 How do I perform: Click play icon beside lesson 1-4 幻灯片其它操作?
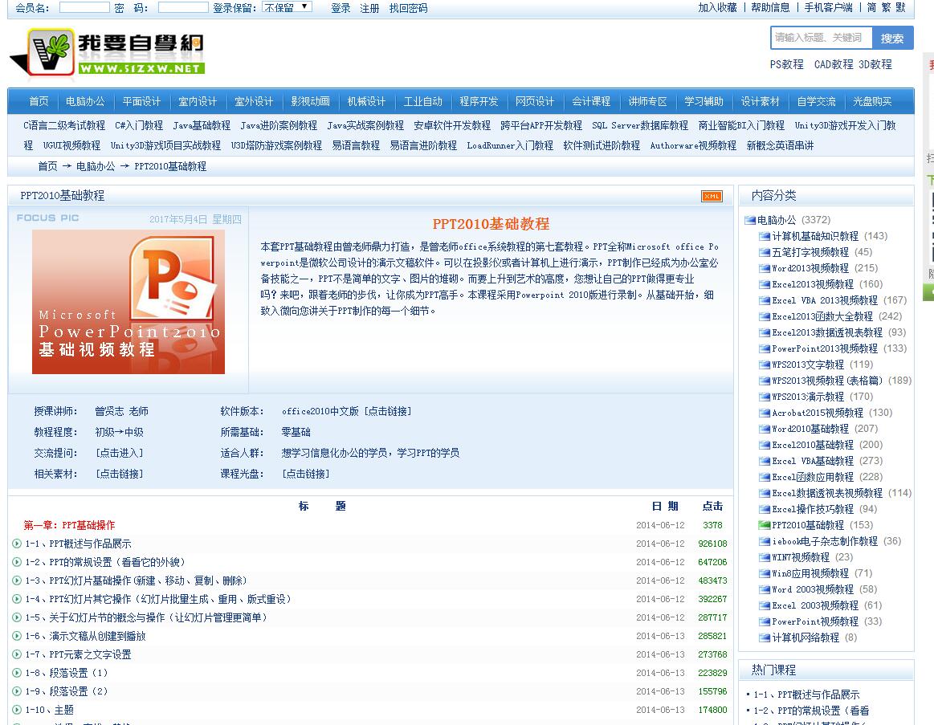tap(17, 599)
